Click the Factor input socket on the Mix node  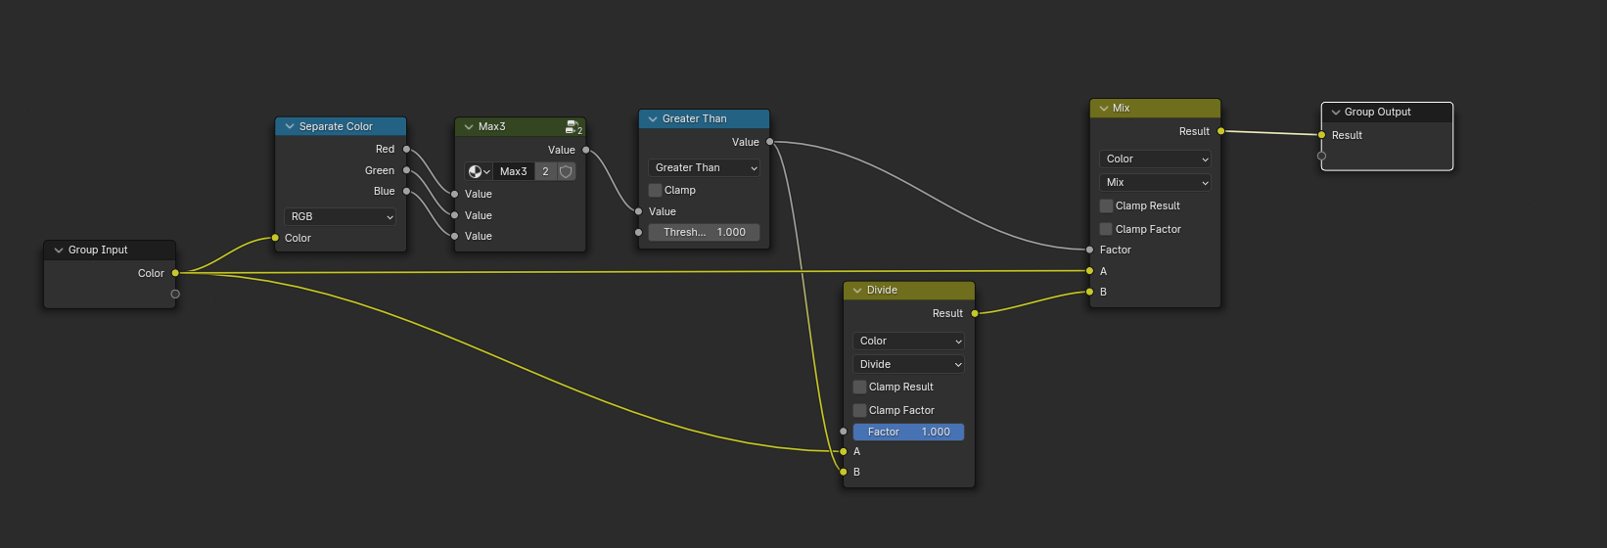[x=1090, y=250]
